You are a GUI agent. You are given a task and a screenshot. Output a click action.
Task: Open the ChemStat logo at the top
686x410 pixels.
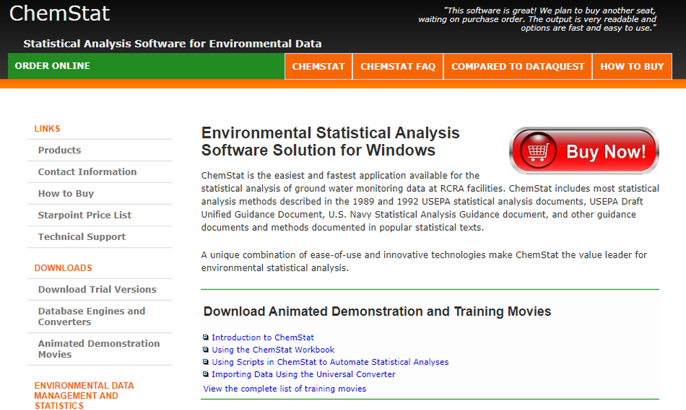tap(59, 13)
